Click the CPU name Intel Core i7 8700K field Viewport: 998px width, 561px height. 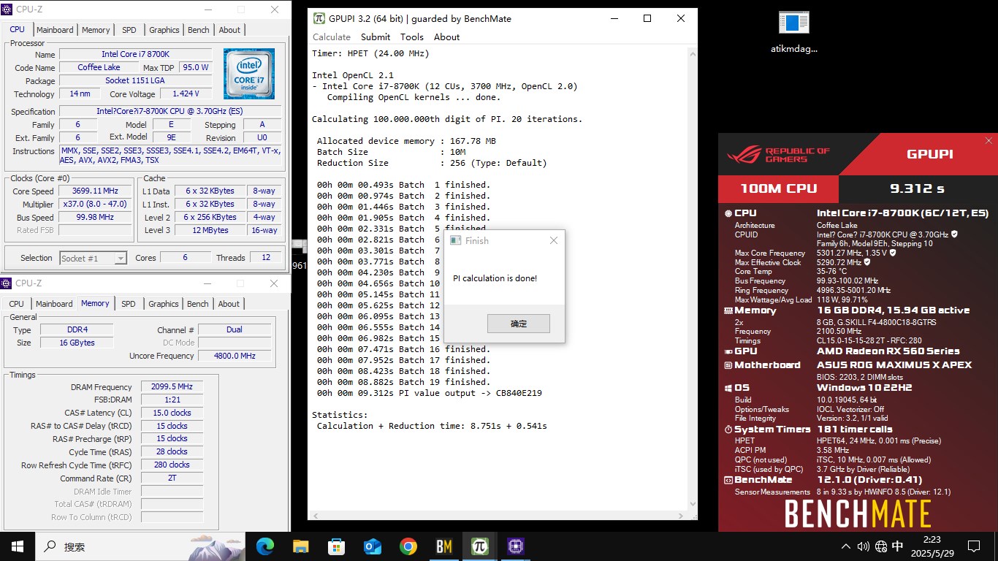coord(136,54)
